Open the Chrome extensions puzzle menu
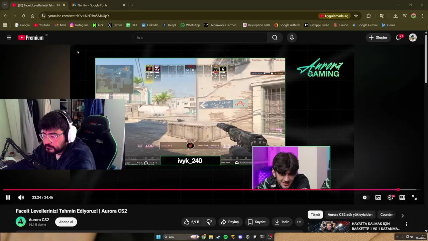The image size is (428, 241). [368, 16]
